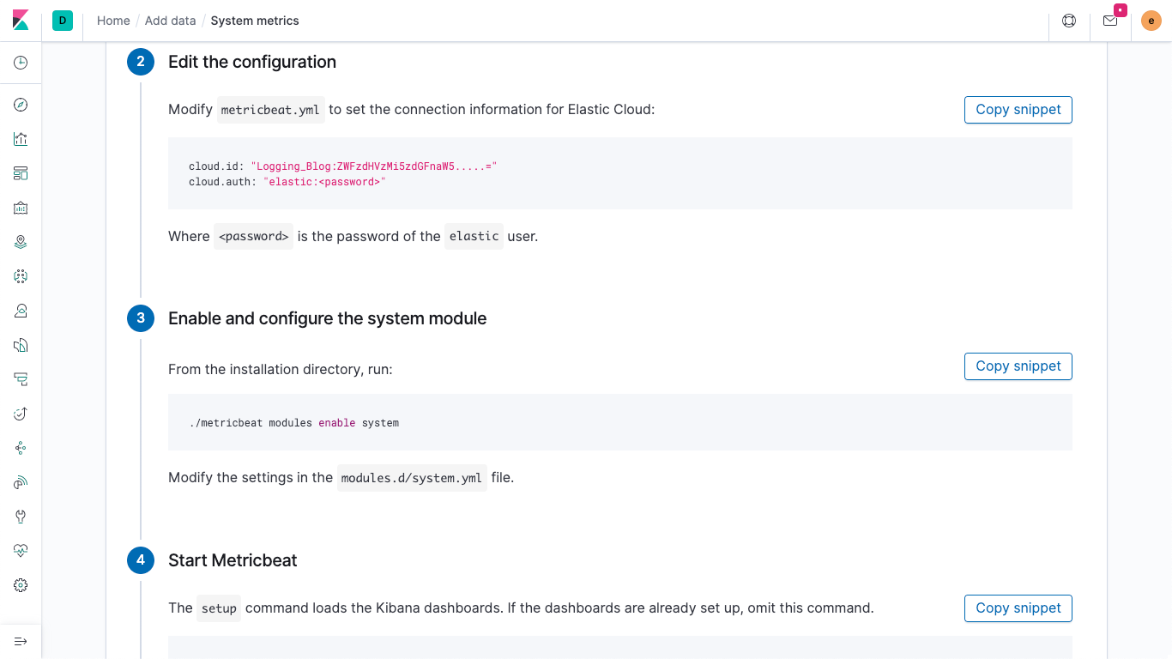This screenshot has width=1172, height=659.
Task: Click the cloud.id code line
Action: (x=343, y=166)
